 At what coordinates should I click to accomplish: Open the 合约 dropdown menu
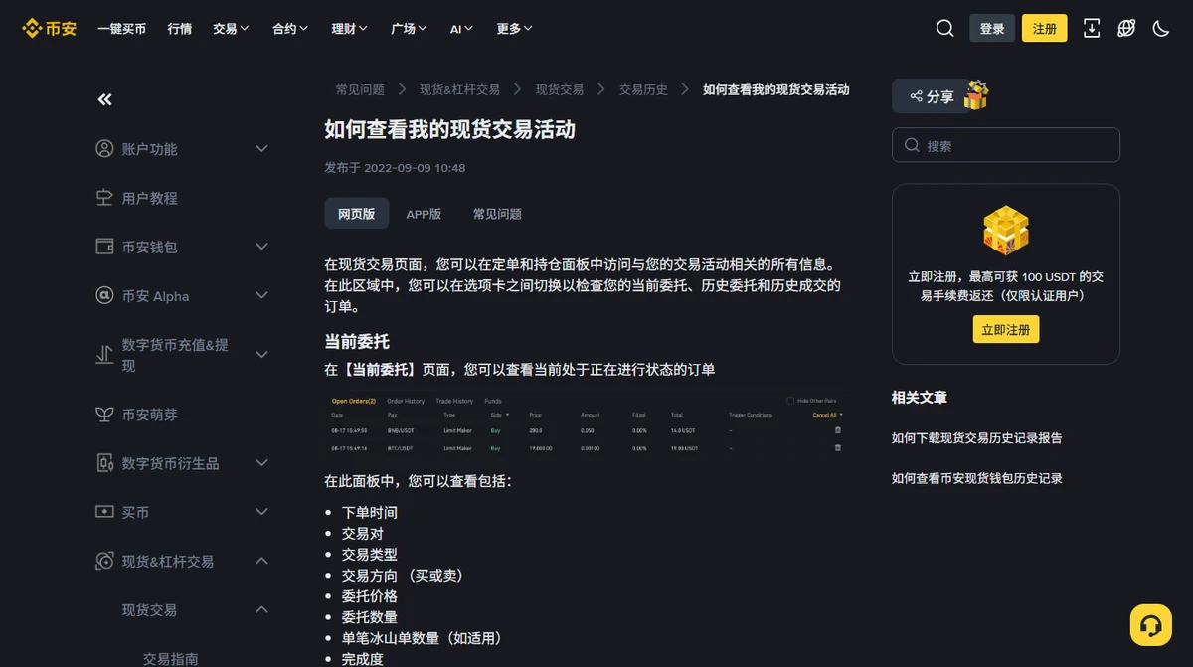[x=290, y=29]
